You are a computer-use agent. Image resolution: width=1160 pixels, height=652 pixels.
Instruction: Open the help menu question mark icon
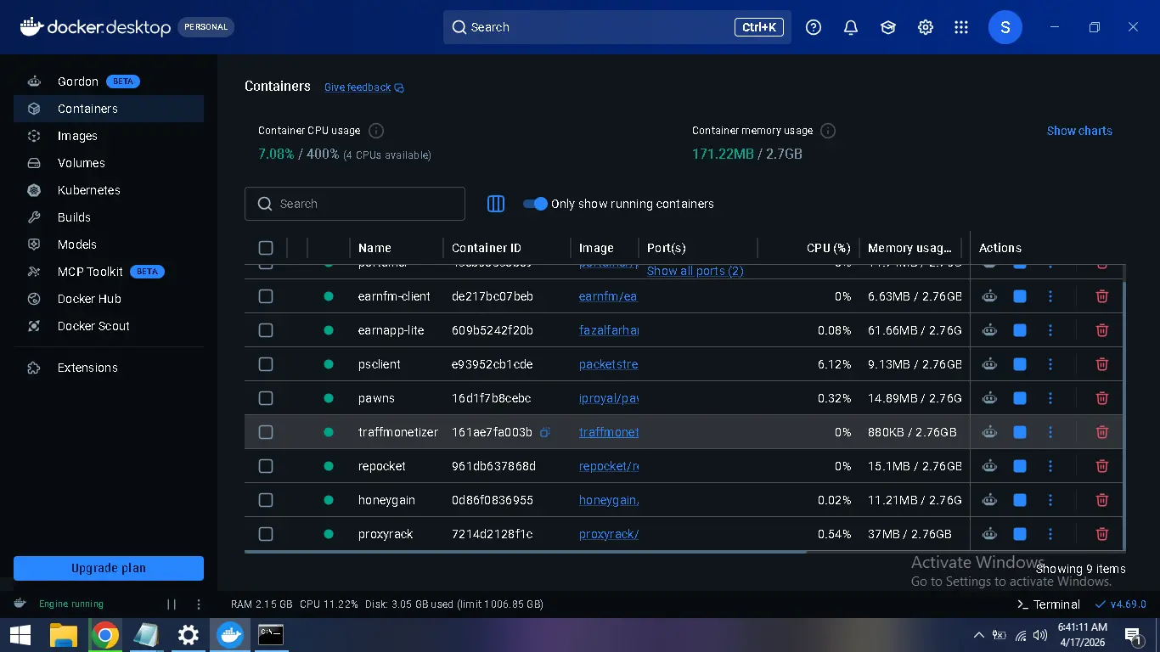point(814,27)
